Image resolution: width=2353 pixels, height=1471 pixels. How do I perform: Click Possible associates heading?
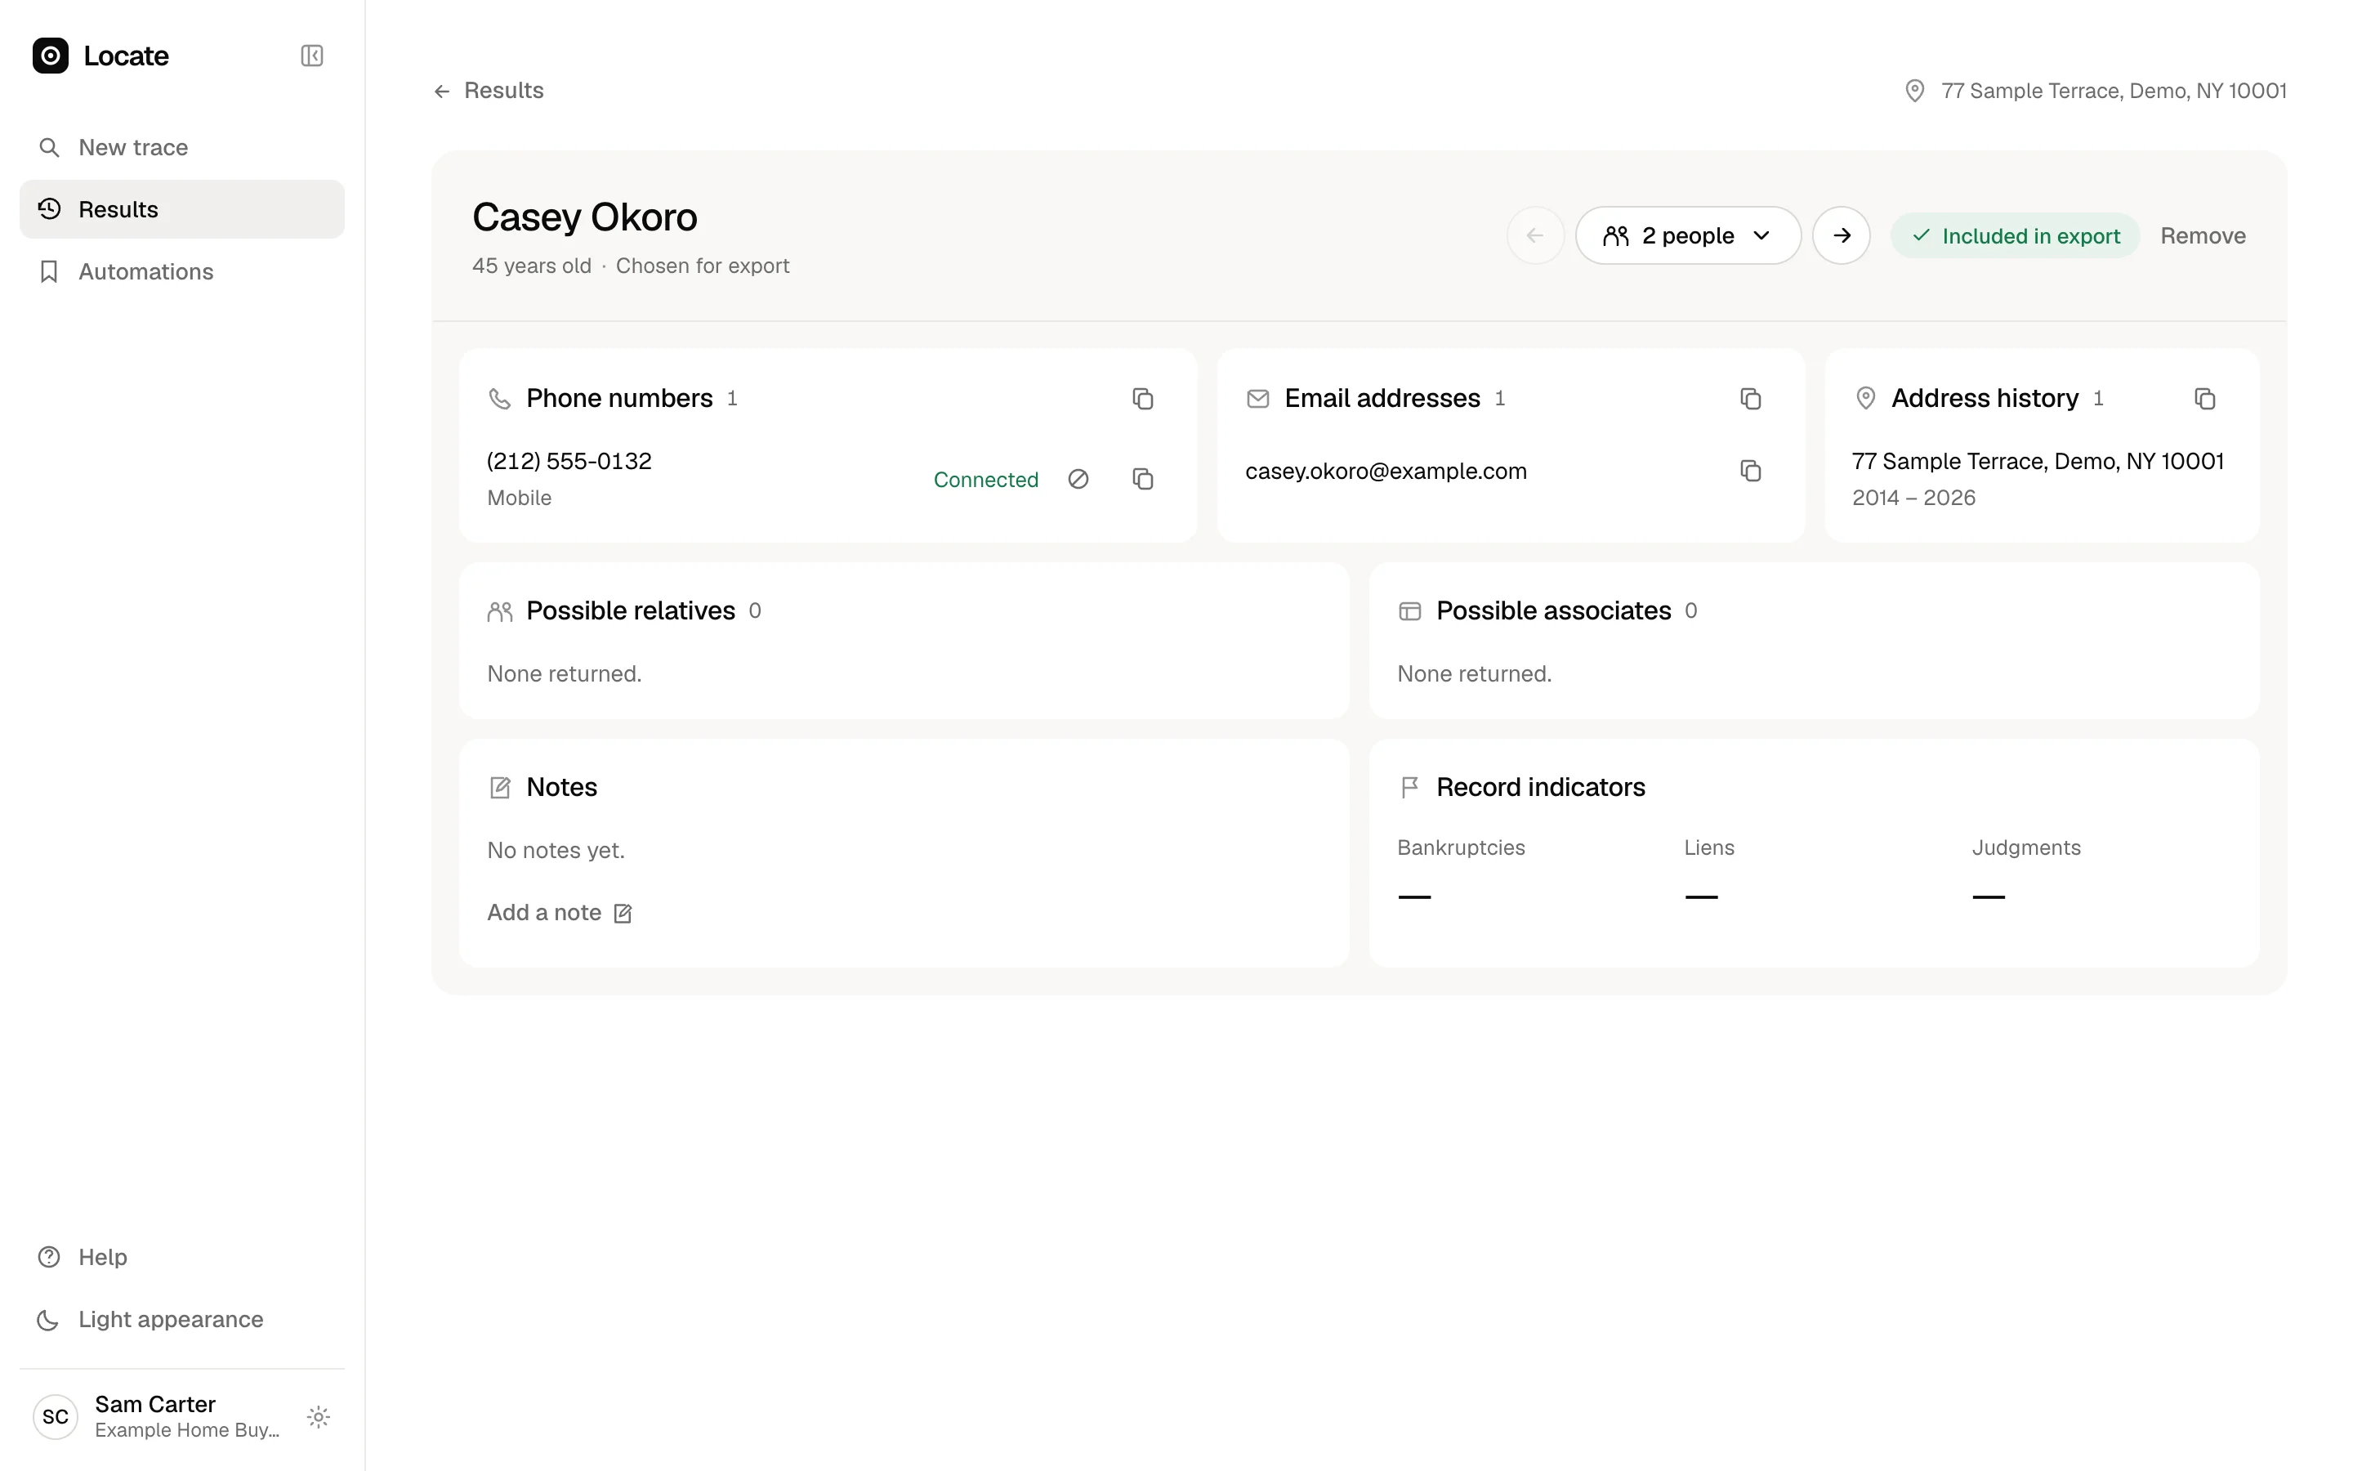click(x=1553, y=611)
